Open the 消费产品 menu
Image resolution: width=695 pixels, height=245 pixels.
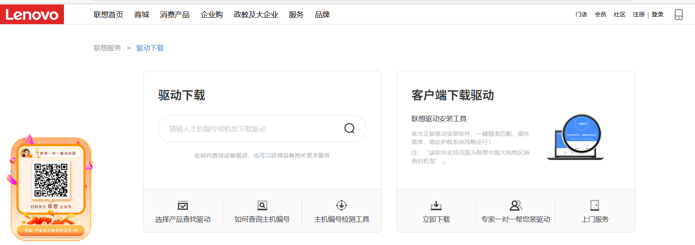(x=175, y=15)
